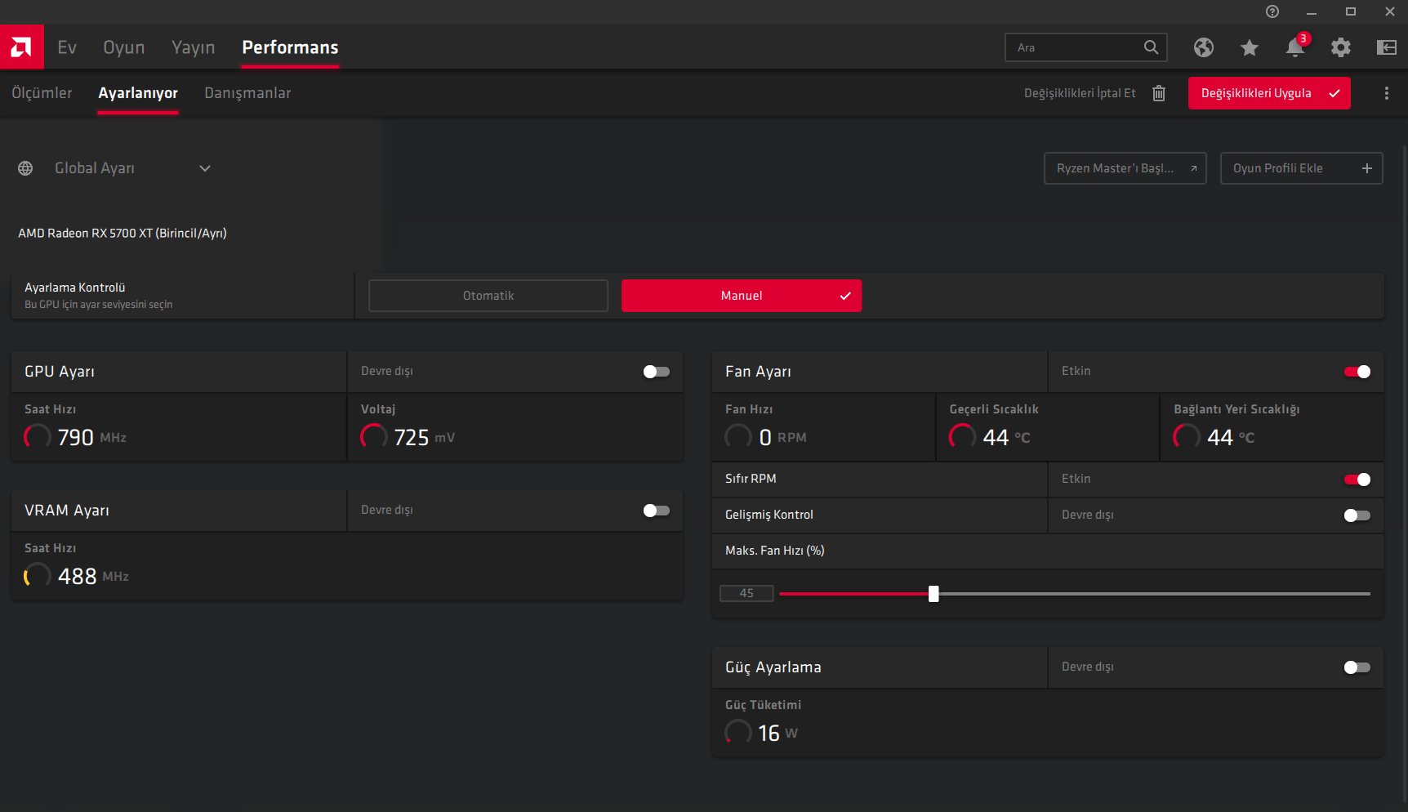Click the AMD logo home icon
This screenshot has height=812, width=1408.
[21, 47]
